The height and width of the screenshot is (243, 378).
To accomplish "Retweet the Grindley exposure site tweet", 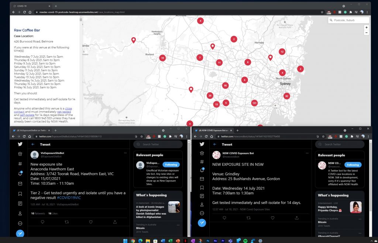I will 248,218.
